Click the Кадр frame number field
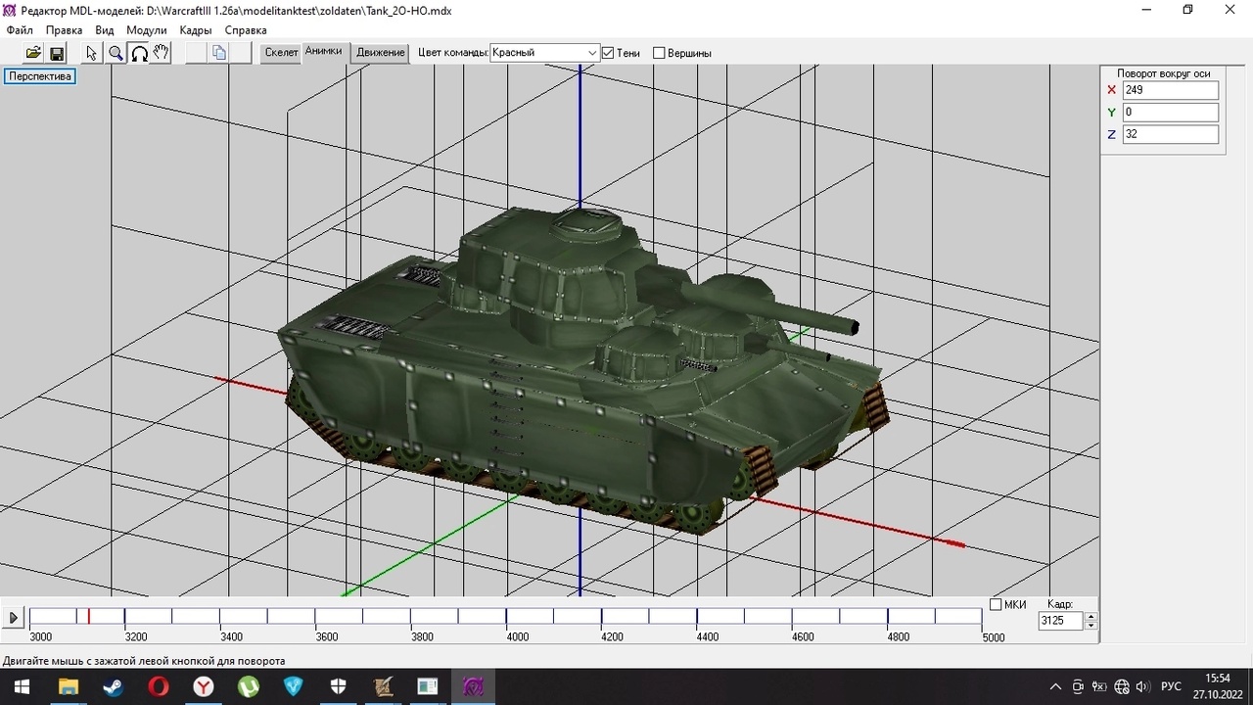The height and width of the screenshot is (705, 1253). pos(1061,621)
